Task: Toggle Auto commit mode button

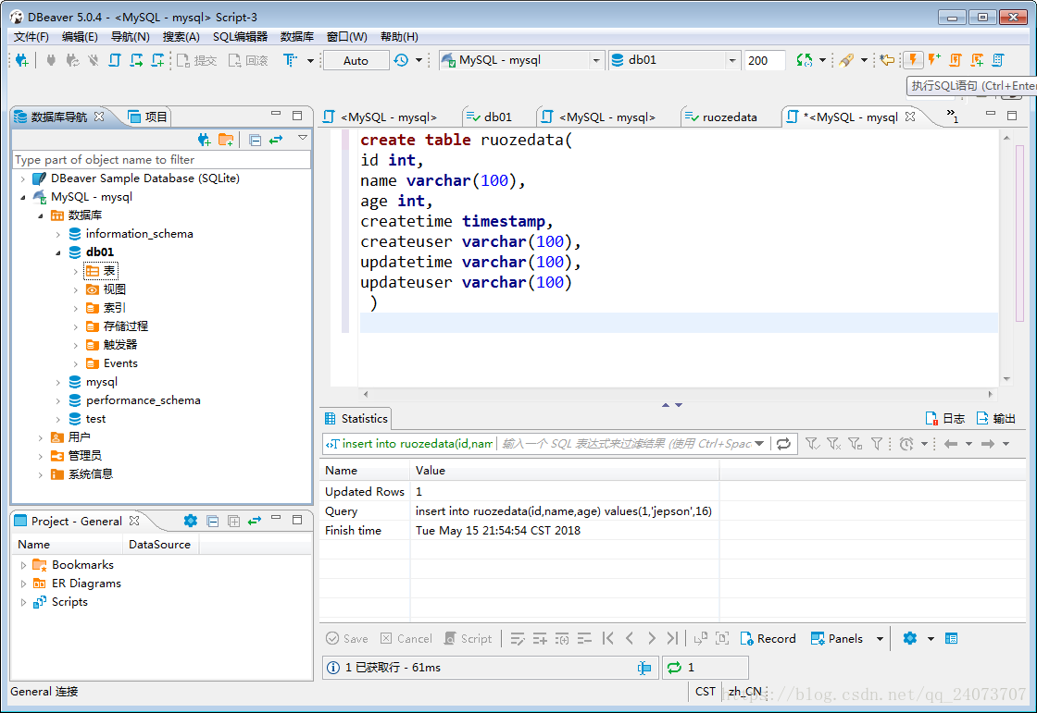Action: [356, 60]
